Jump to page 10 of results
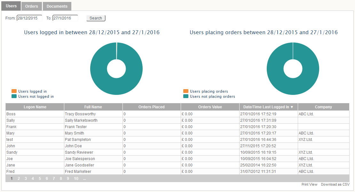The image size is (355, 192). click(76, 179)
